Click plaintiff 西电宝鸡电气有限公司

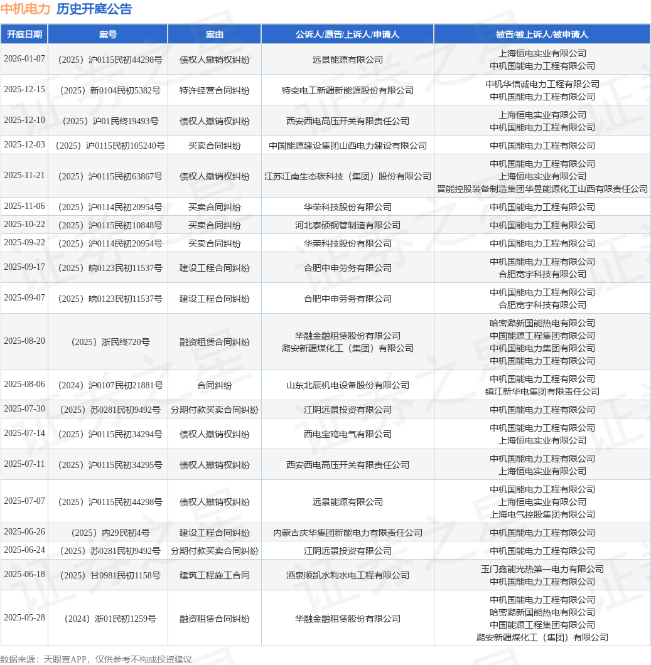[x=348, y=435]
